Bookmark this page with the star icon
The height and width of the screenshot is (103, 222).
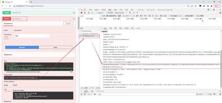click(x=196, y=6)
